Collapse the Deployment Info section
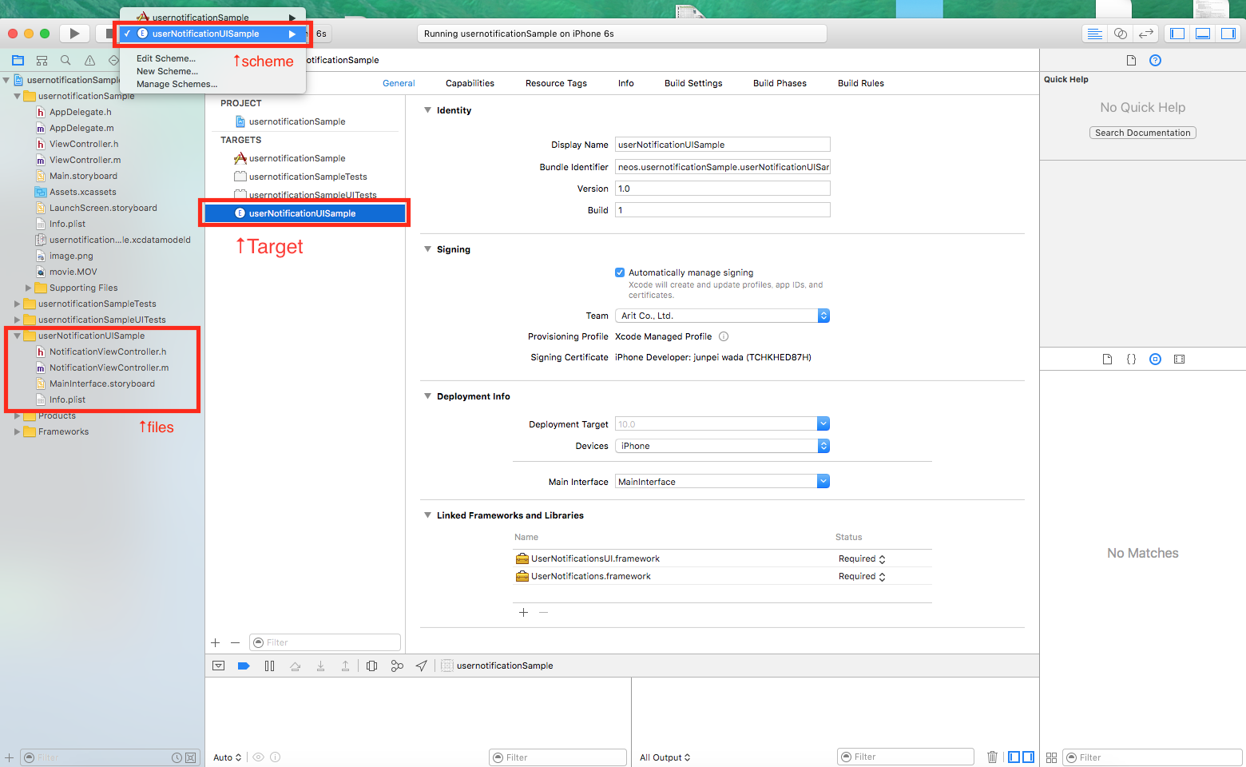1246x767 pixels. 427,396
